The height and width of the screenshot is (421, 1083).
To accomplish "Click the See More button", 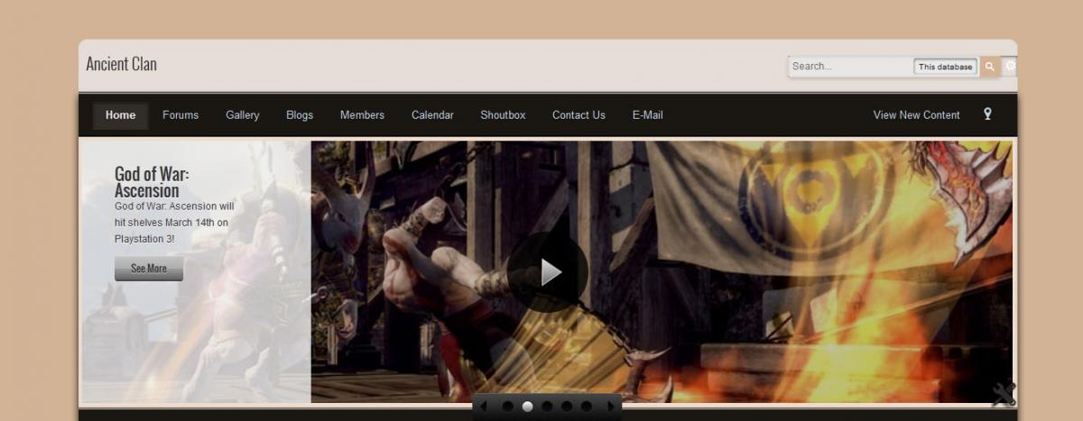I will (149, 269).
